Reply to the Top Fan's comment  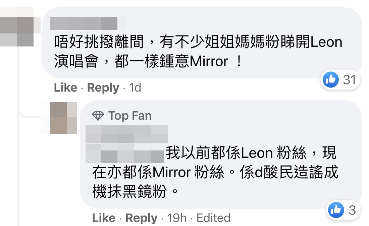coord(141,218)
